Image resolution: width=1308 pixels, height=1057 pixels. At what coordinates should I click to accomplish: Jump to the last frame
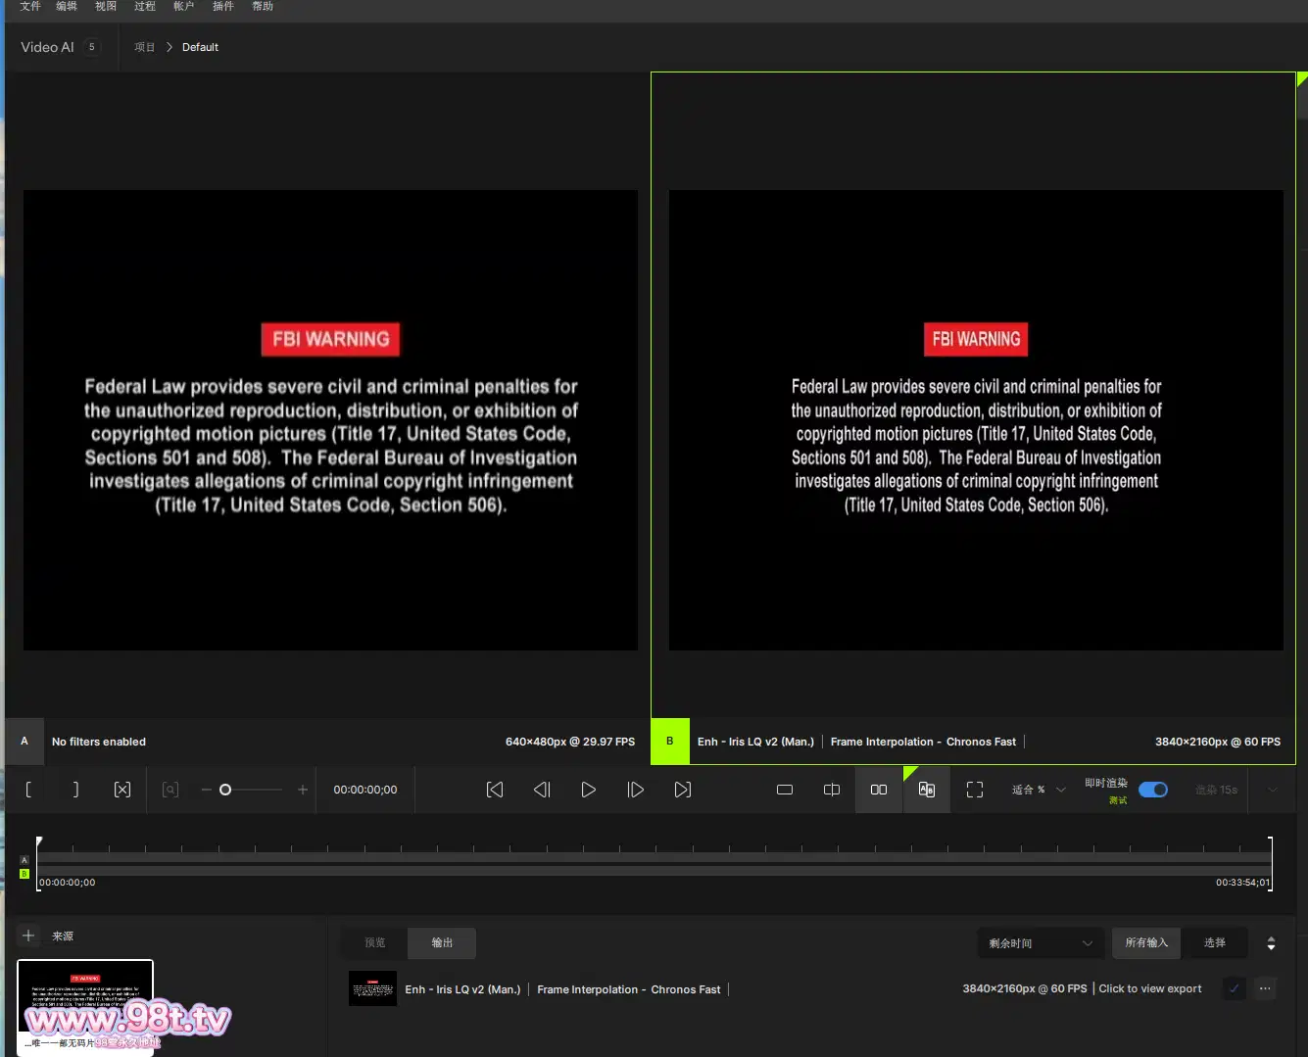point(683,790)
